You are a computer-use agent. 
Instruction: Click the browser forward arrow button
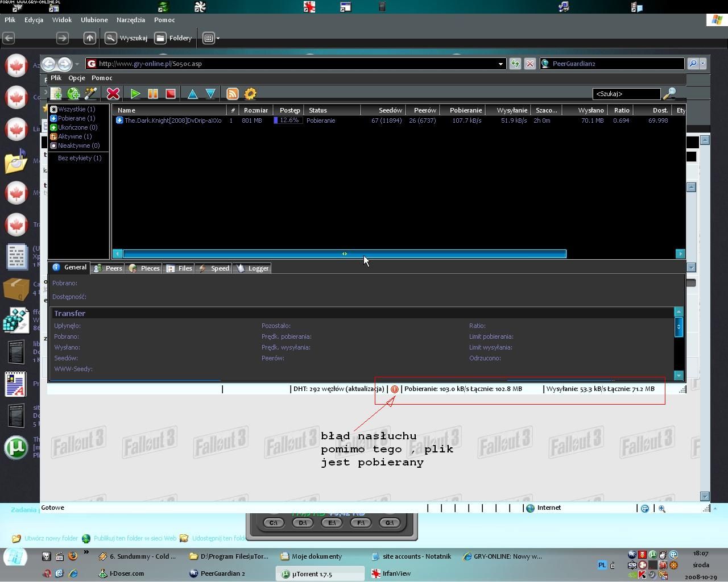(x=64, y=64)
